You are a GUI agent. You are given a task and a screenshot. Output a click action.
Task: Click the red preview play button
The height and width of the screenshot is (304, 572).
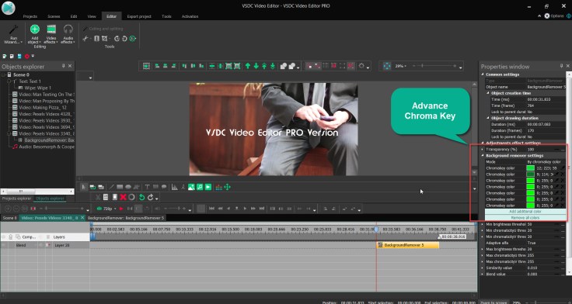(121, 209)
